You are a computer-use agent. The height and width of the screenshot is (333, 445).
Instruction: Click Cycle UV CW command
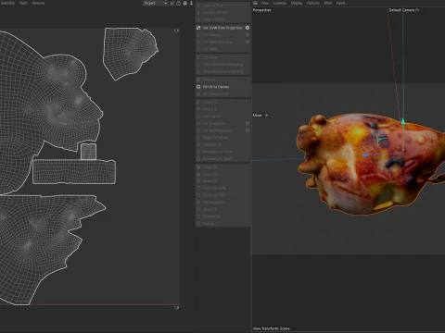tap(213, 195)
